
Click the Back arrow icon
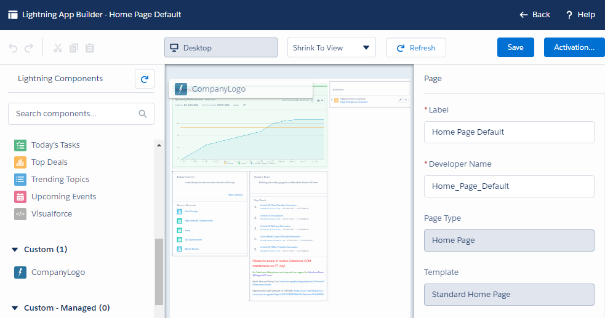[x=524, y=15]
